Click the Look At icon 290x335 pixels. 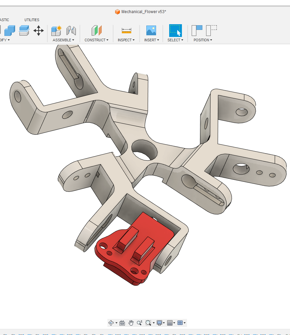click(122, 323)
